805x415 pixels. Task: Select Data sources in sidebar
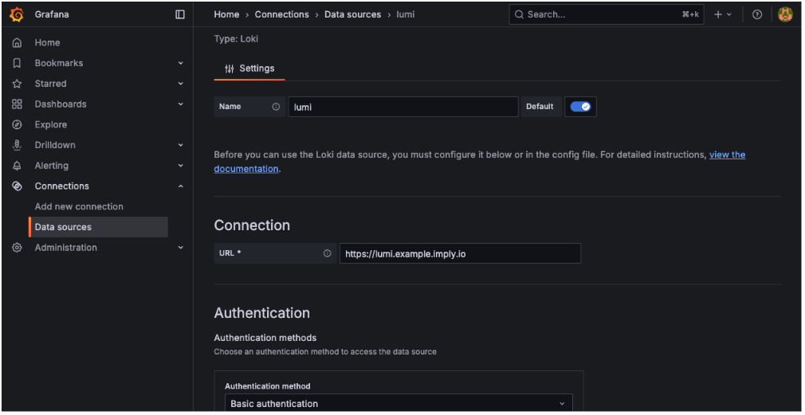[x=99, y=227]
